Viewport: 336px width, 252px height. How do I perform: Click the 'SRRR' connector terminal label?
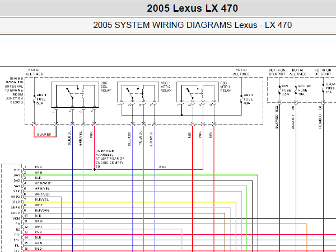click(x=16, y=213)
